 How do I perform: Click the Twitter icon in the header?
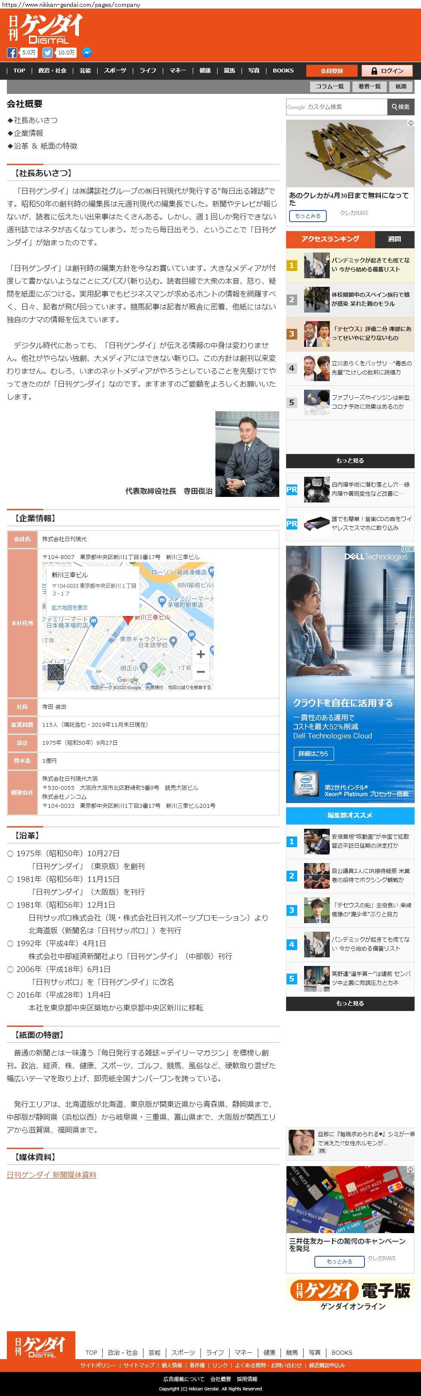48,53
